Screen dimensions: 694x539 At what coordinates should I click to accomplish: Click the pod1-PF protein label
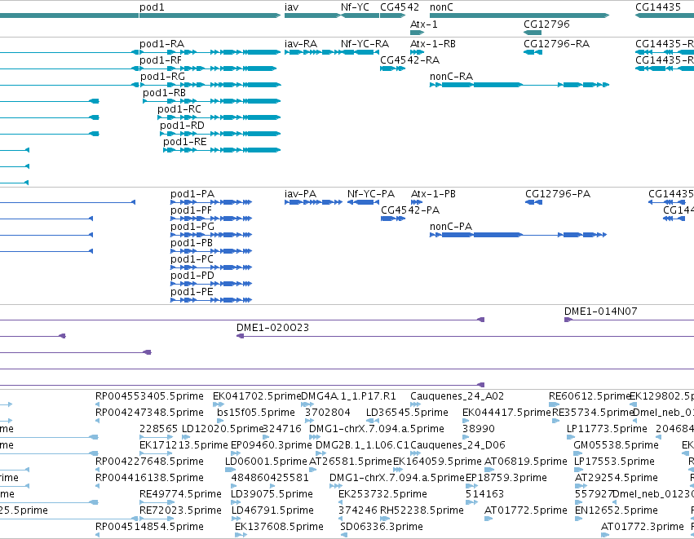(191, 210)
